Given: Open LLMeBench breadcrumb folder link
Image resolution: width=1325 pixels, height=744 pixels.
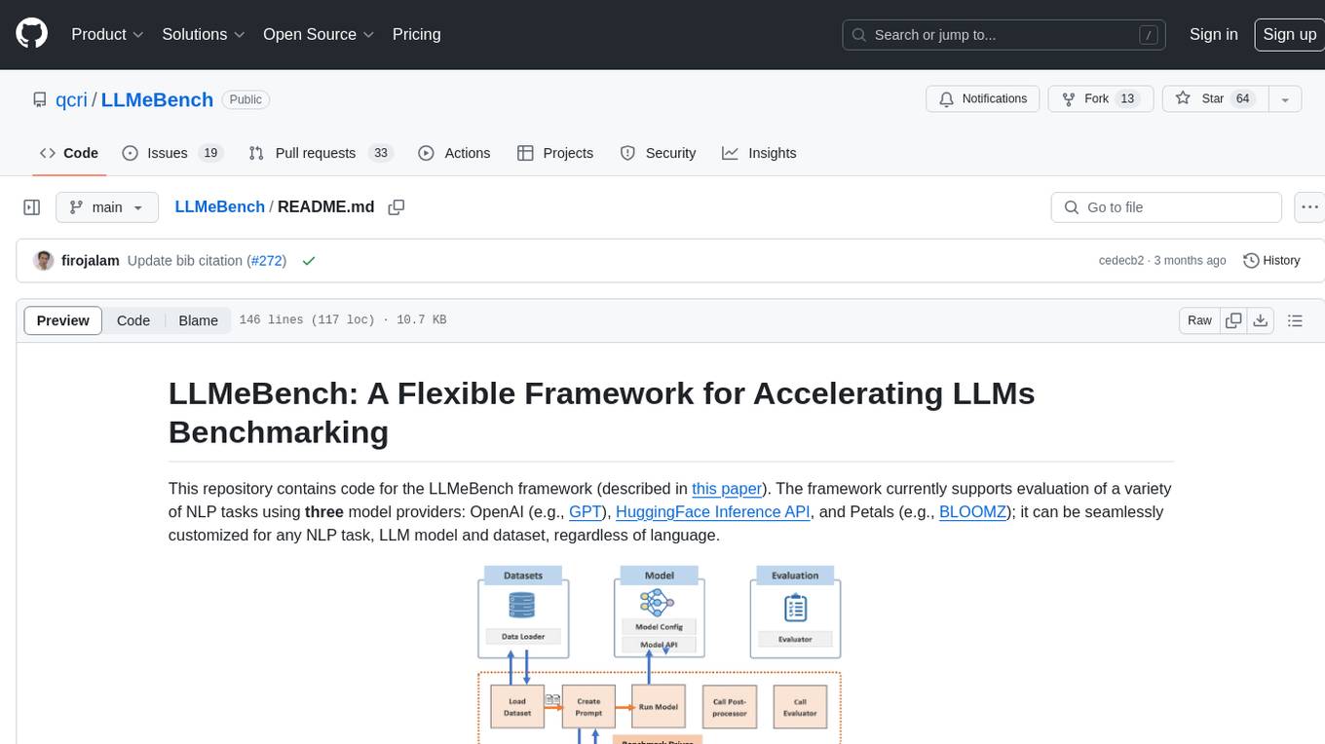Looking at the screenshot, I should point(219,206).
